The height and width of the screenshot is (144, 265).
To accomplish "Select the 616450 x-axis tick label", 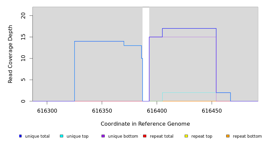I will (x=211, y=111).
